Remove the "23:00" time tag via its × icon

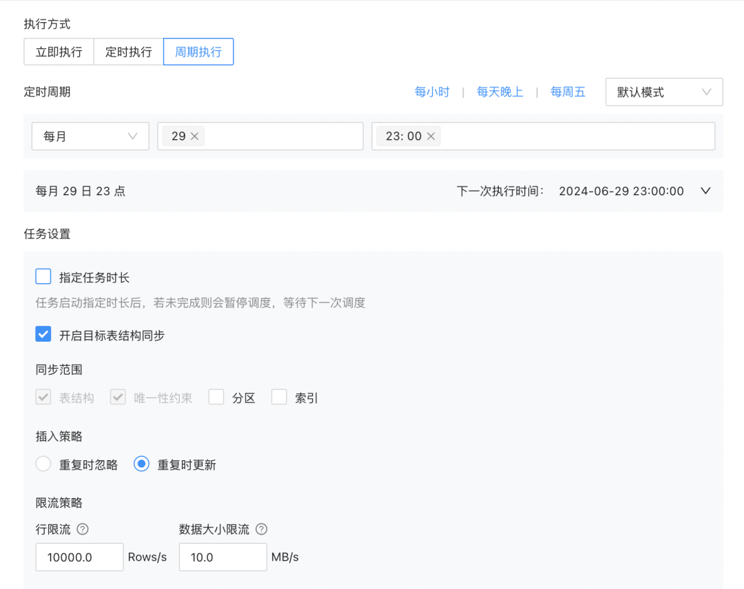pos(431,136)
